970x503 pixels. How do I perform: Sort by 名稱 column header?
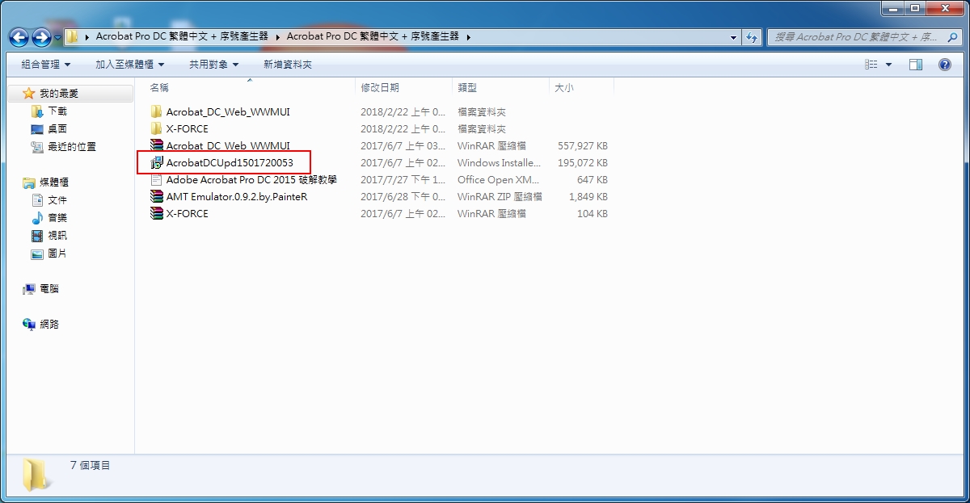[159, 87]
